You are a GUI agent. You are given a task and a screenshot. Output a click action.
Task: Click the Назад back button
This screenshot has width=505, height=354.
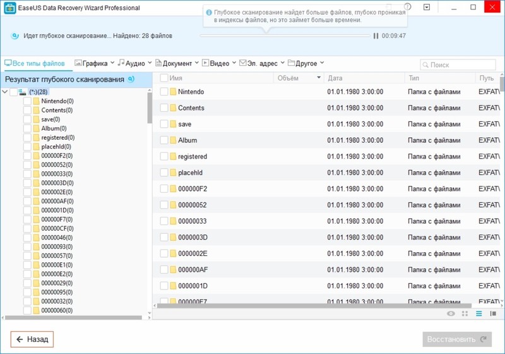point(32,339)
